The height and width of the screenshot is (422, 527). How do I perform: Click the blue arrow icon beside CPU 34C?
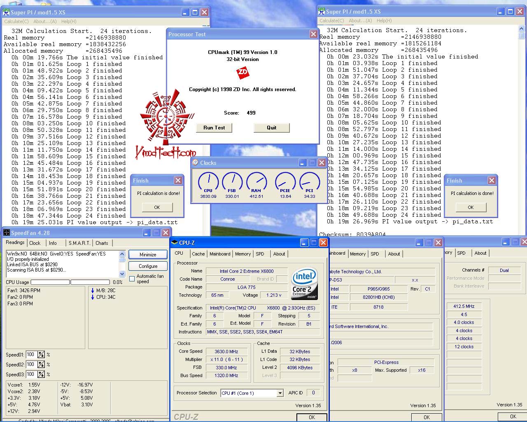(x=93, y=297)
